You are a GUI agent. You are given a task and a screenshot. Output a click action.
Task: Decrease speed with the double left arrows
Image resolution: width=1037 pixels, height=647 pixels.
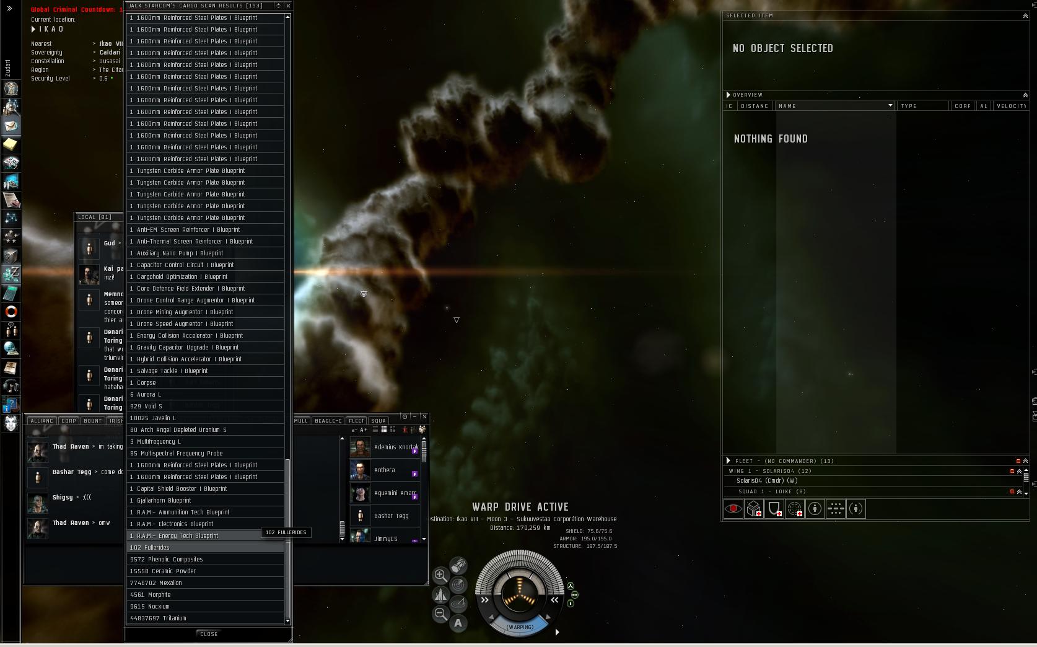(x=554, y=600)
